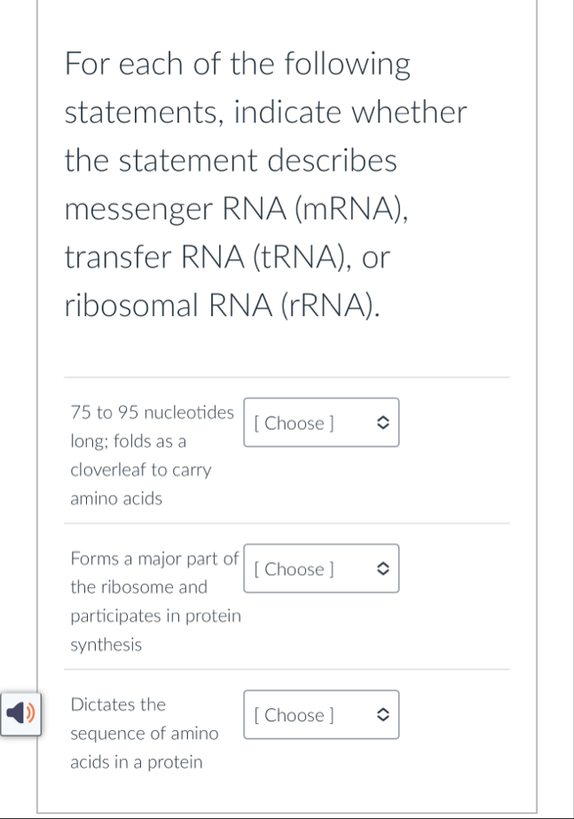Open the dropdown for the cloverleaf statement
Screen dimensions: 574x819
(x=320, y=423)
